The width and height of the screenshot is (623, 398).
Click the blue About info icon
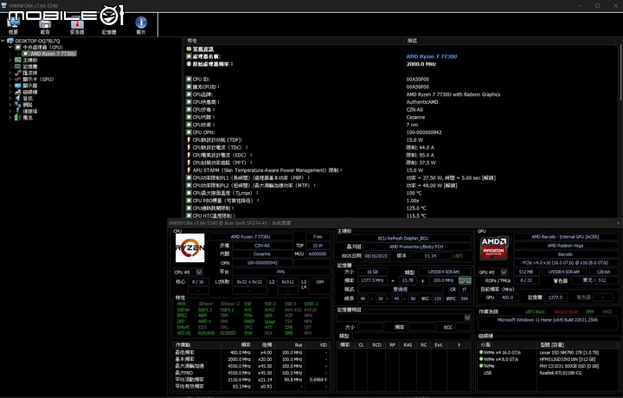141,22
